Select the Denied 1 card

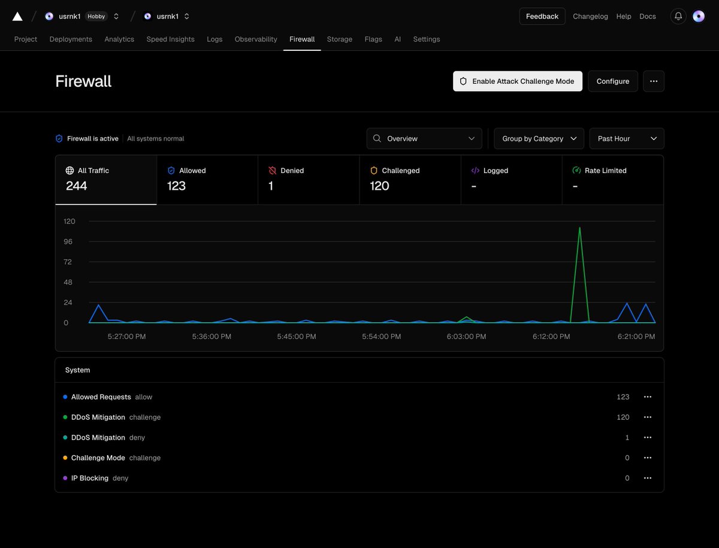(309, 180)
